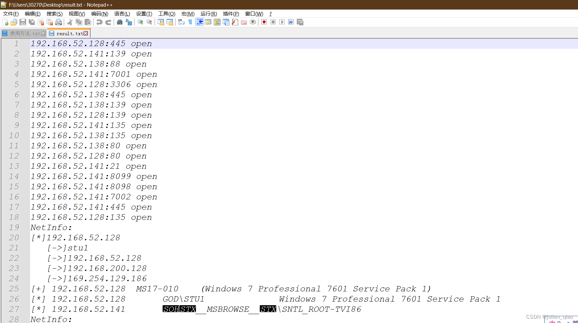Run macro multiple times icon
This screenshot has height=323, width=578.
291,22
